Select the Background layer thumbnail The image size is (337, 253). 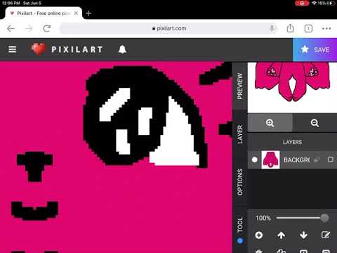[x=270, y=160]
